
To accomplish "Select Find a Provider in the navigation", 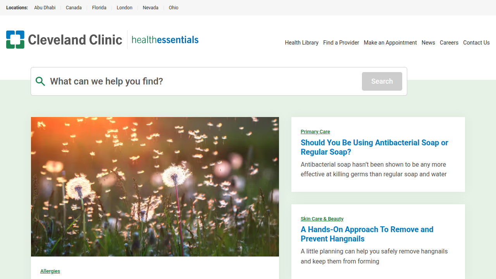I will [341, 43].
